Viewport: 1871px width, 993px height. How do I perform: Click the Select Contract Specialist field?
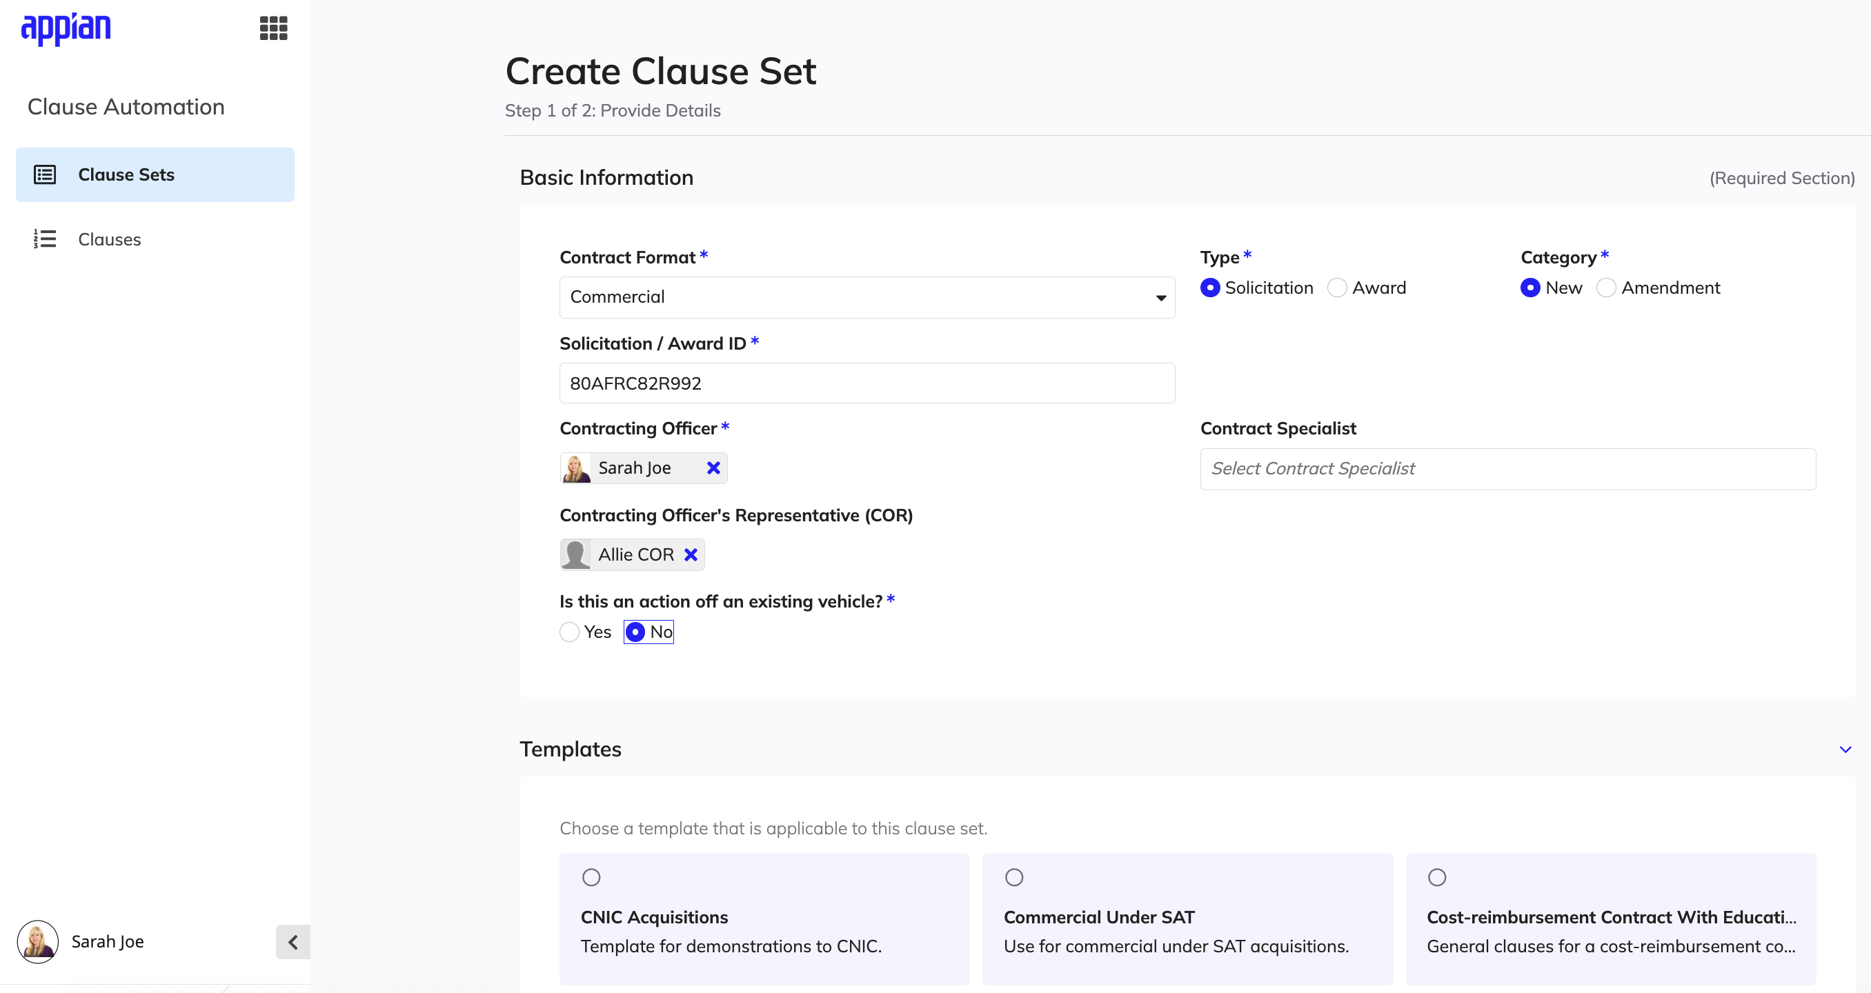tap(1508, 469)
